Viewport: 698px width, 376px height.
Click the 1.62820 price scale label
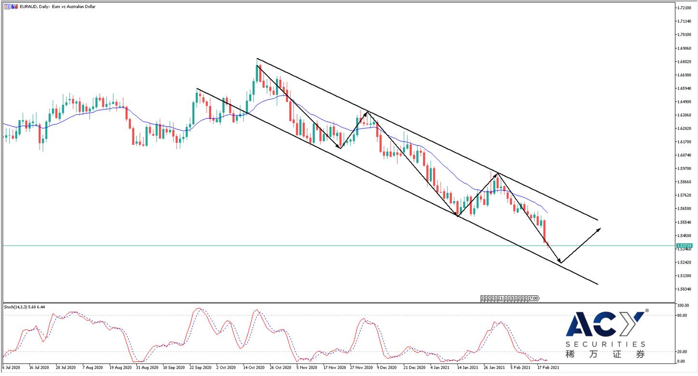684,128
